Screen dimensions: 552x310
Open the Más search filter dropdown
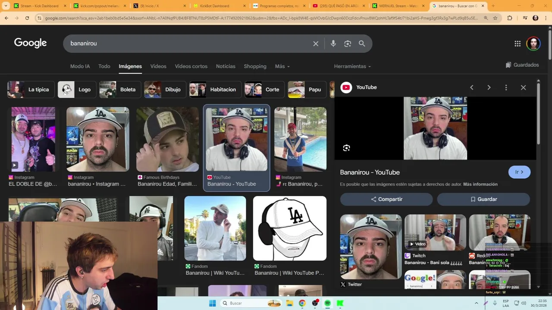(282, 66)
